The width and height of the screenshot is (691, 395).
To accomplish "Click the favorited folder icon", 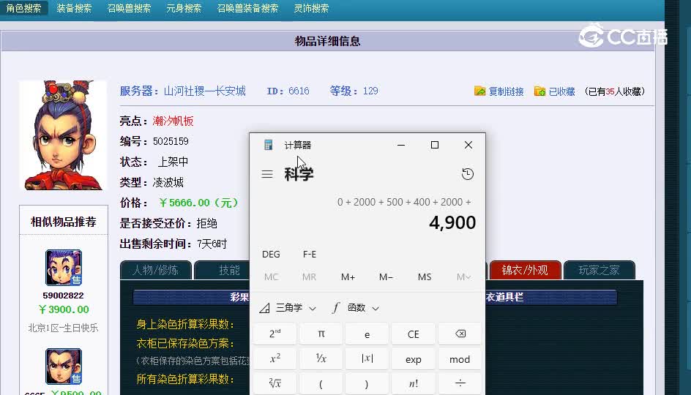I will pyautogui.click(x=539, y=91).
